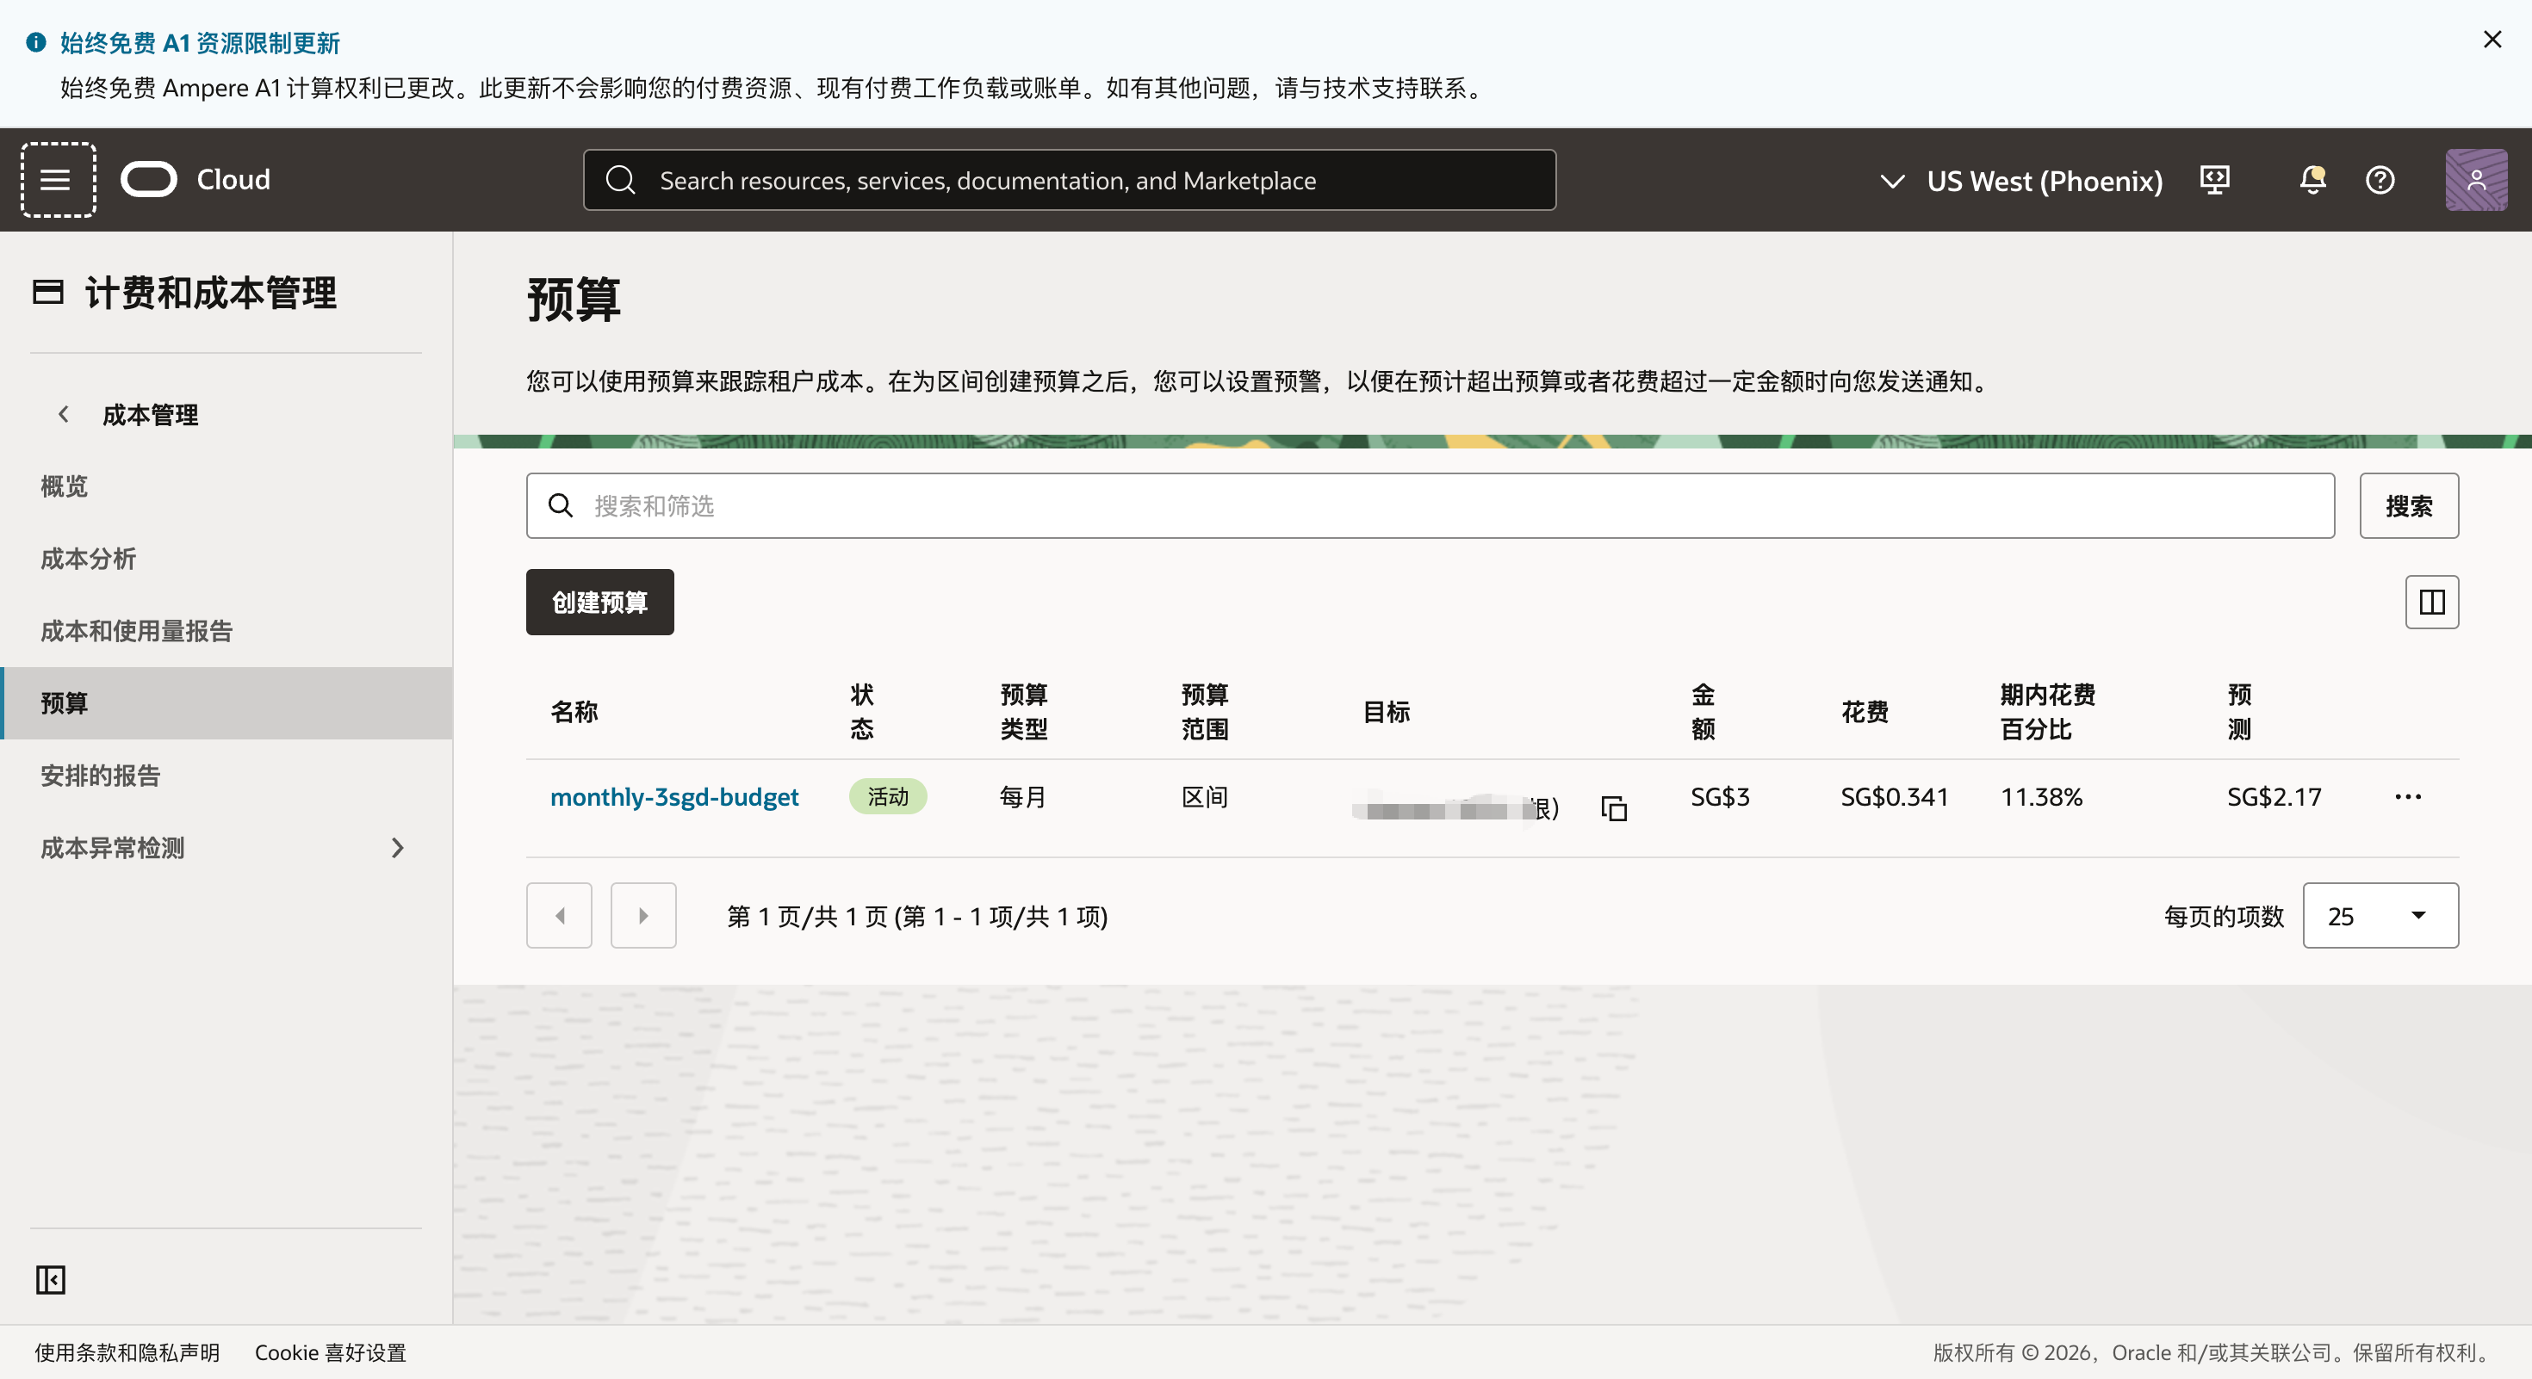This screenshot has height=1379, width=2532.
Task: Go to the next page of budgets
Action: point(644,915)
